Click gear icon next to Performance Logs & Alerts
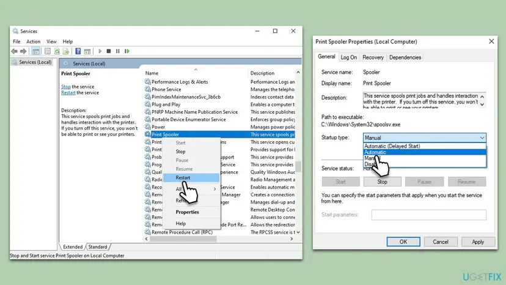Screen dimensions: 506x285 coord(147,82)
